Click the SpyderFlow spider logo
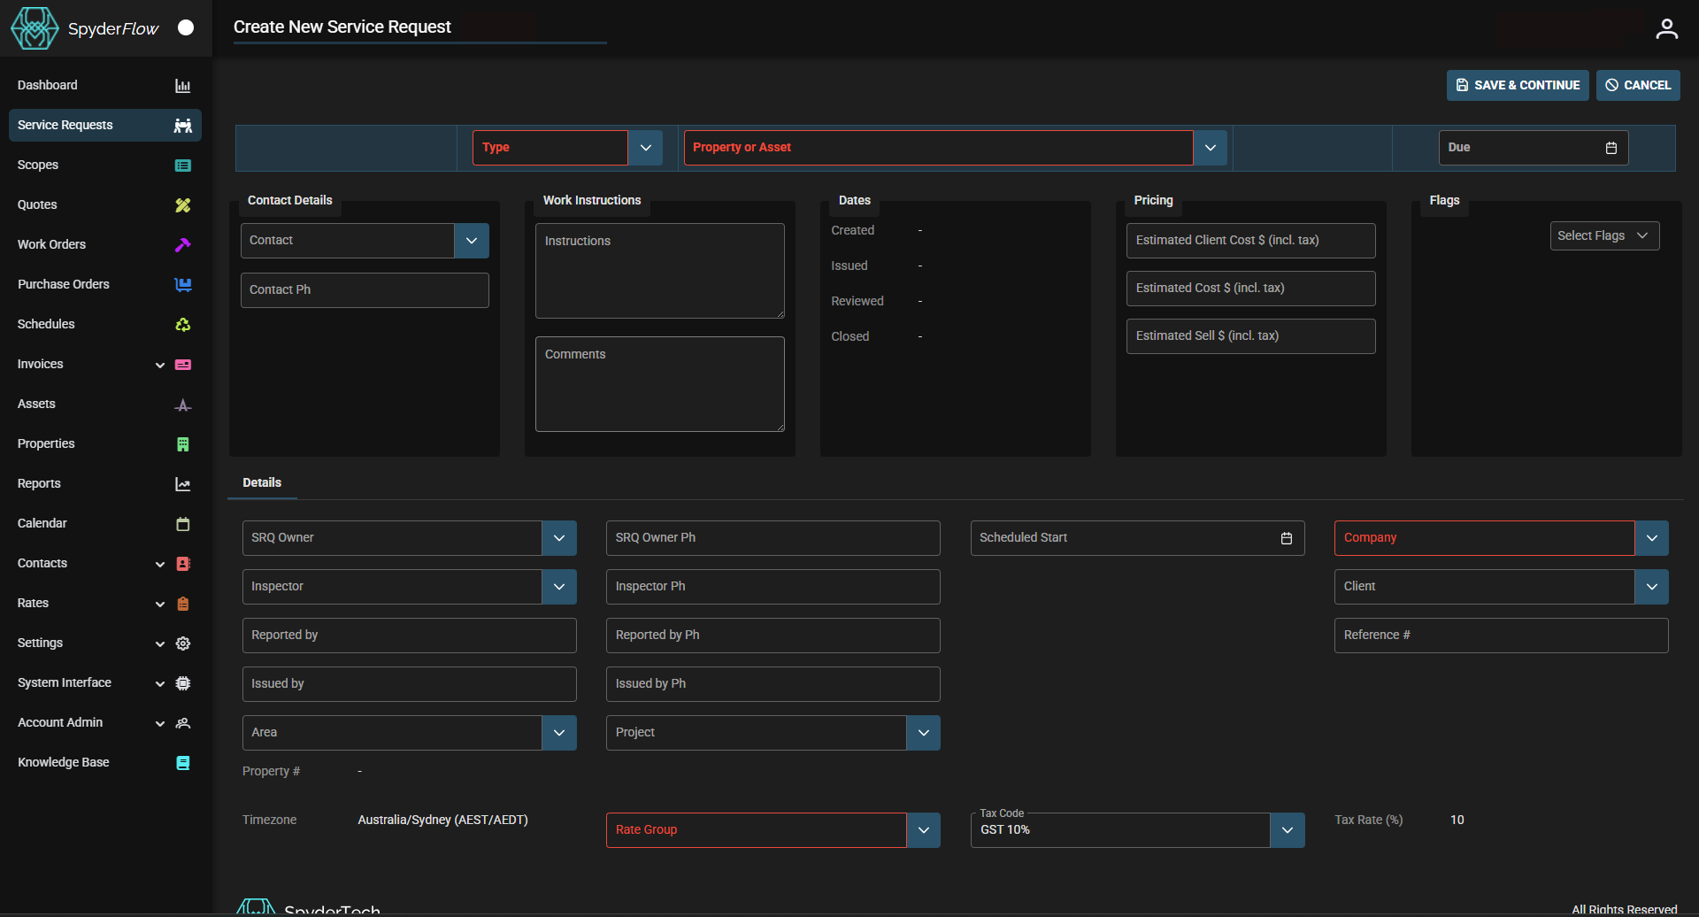This screenshot has height=917, width=1699. 34,27
